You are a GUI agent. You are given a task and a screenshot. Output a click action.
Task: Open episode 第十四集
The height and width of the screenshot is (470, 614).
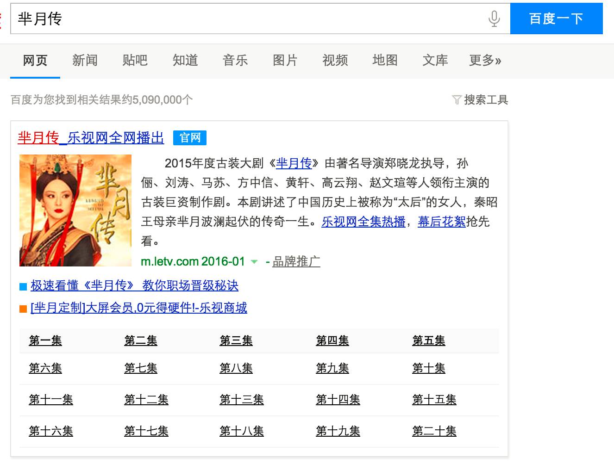click(338, 400)
